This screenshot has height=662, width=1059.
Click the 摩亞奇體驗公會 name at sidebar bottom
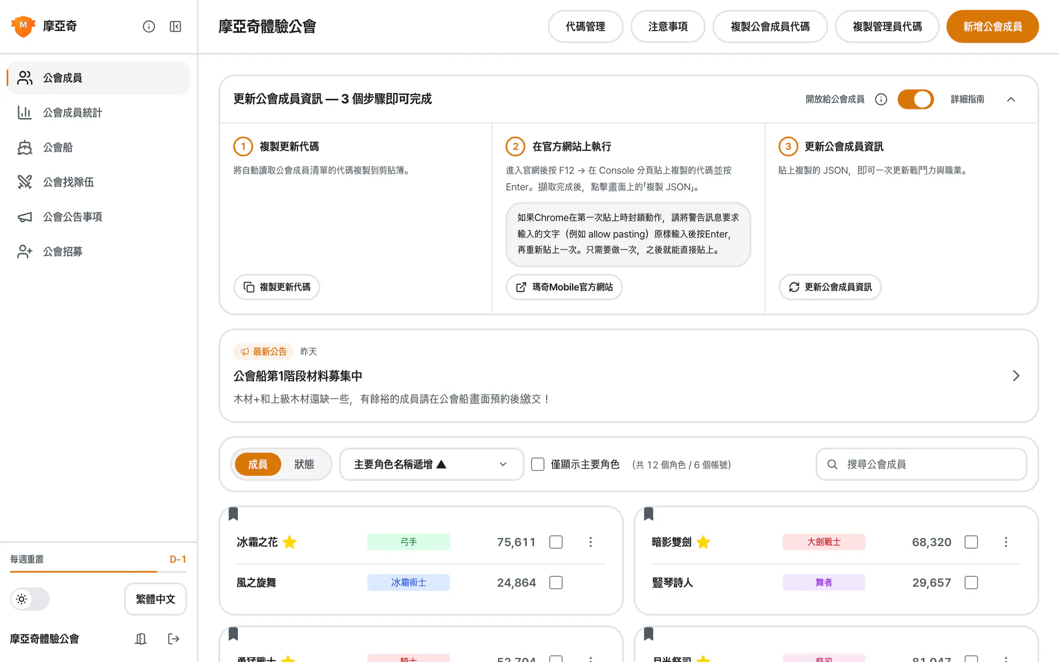pos(44,639)
